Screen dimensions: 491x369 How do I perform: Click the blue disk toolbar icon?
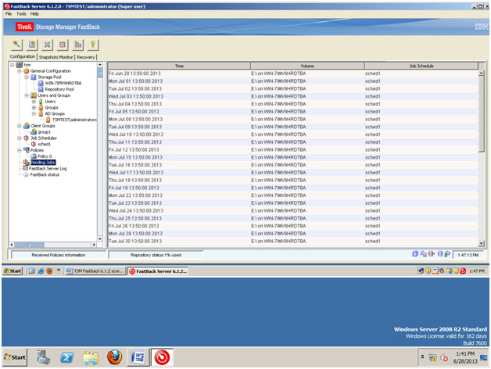32,45
